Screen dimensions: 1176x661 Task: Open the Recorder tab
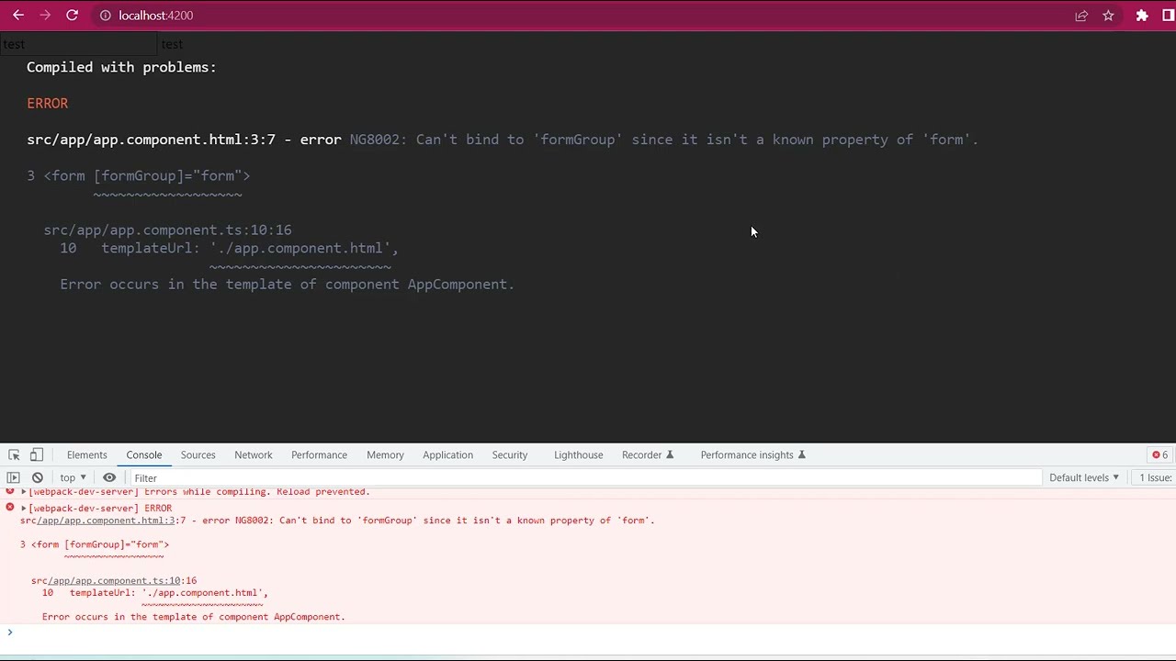coord(648,455)
